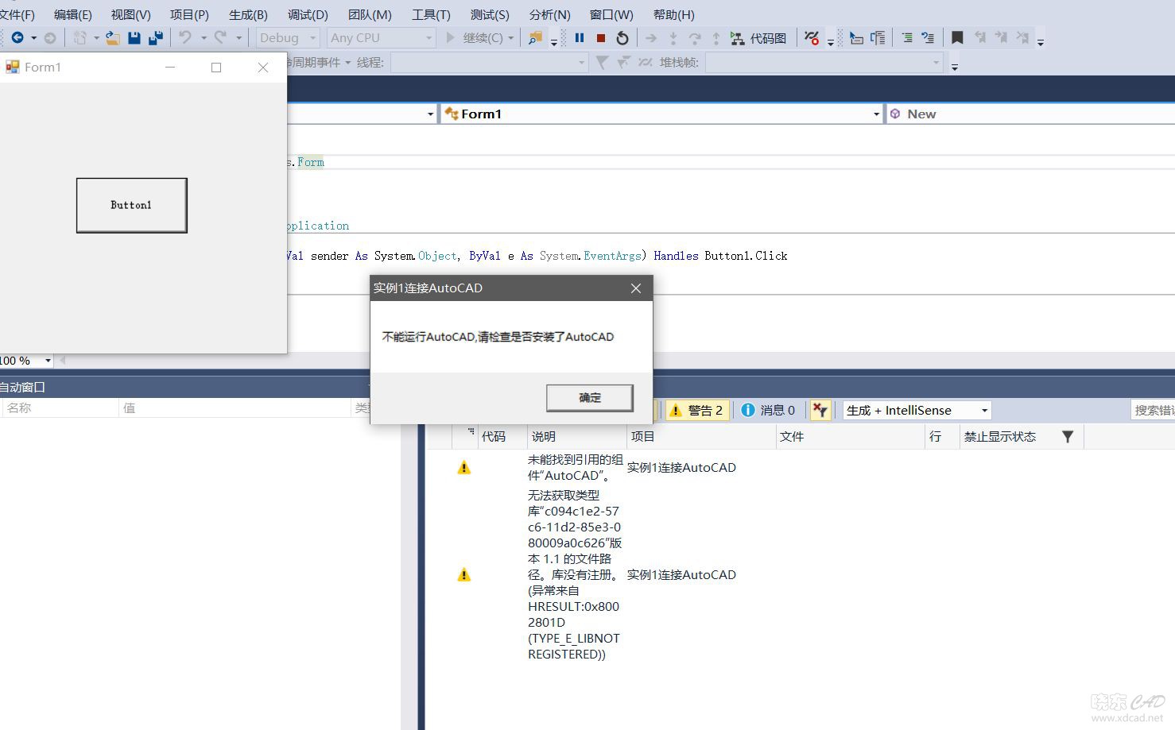Open the 代码图 code map button

click(758, 37)
